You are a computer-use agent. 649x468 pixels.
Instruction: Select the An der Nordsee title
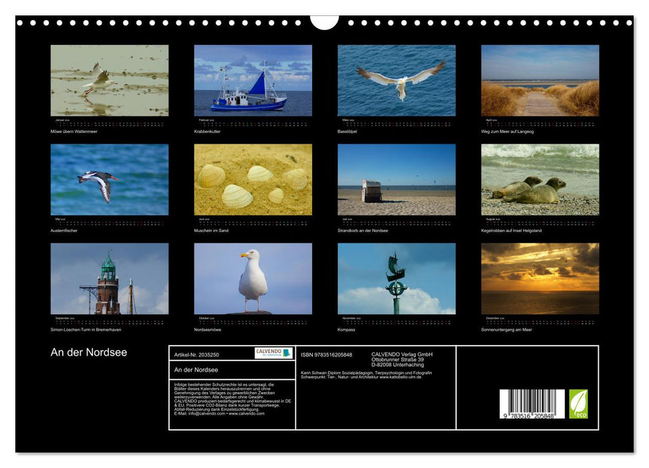point(88,351)
